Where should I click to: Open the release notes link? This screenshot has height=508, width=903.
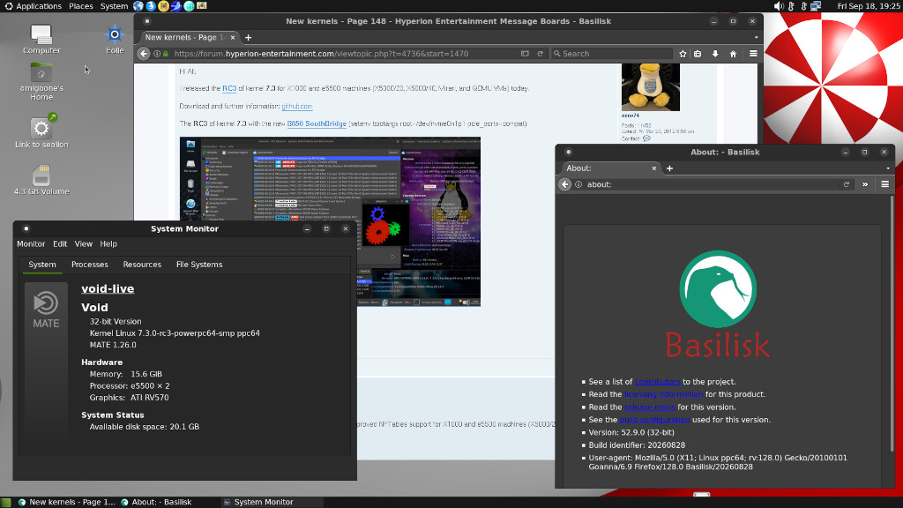(x=650, y=407)
